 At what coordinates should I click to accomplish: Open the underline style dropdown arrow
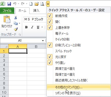pyautogui.click(x=42, y=27)
